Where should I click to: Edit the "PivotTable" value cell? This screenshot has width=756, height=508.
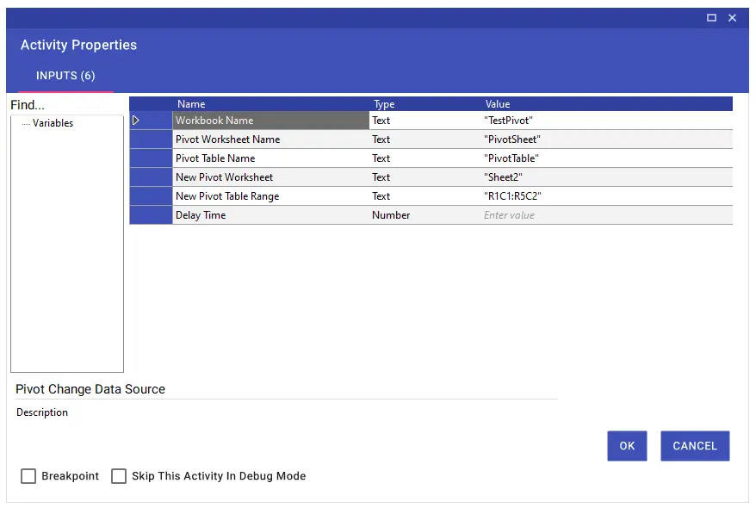pos(606,158)
